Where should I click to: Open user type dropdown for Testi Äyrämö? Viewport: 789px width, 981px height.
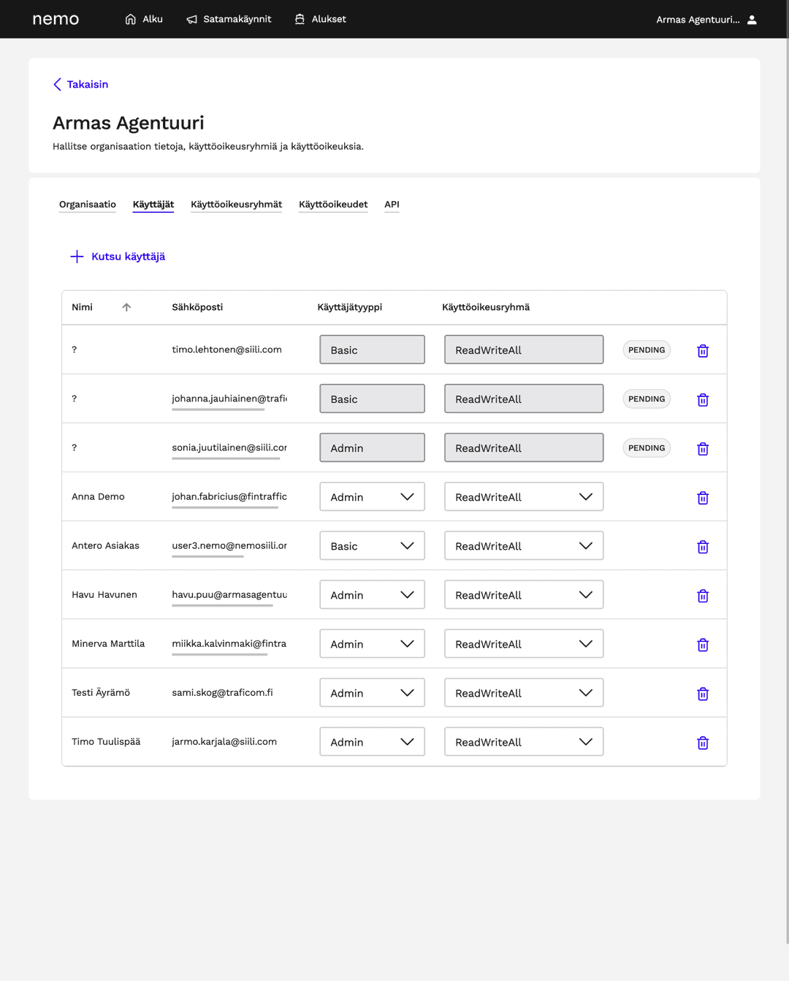372,693
